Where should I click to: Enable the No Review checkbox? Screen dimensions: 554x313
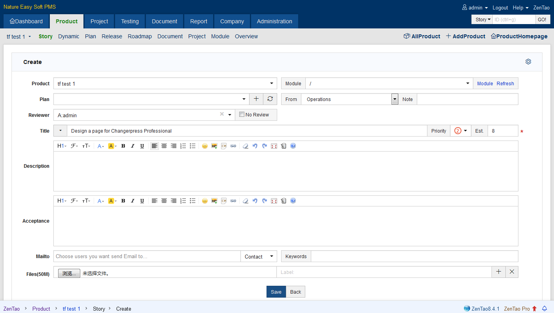[x=242, y=115]
